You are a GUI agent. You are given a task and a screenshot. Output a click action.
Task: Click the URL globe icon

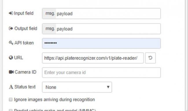point(11,58)
